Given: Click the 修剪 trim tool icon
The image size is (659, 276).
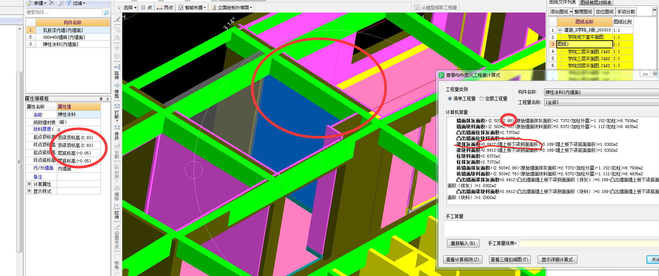Looking at the screenshot, I should pos(117,86).
